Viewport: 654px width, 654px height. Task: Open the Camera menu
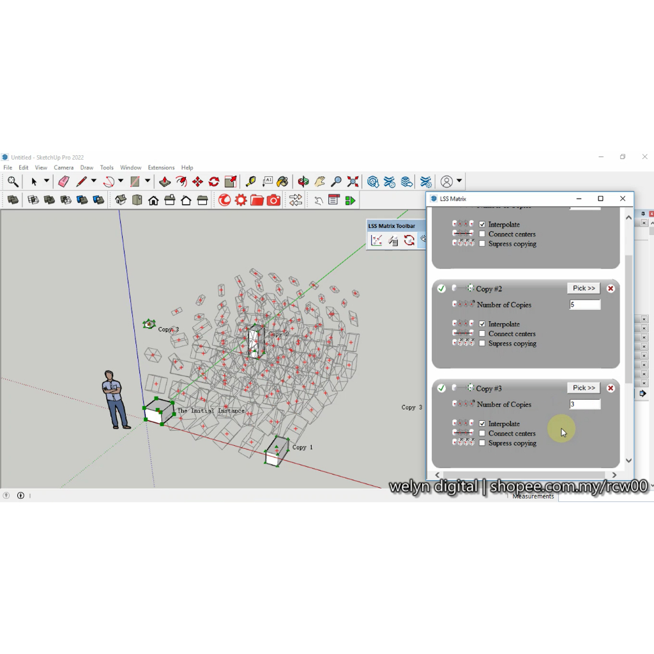(63, 168)
